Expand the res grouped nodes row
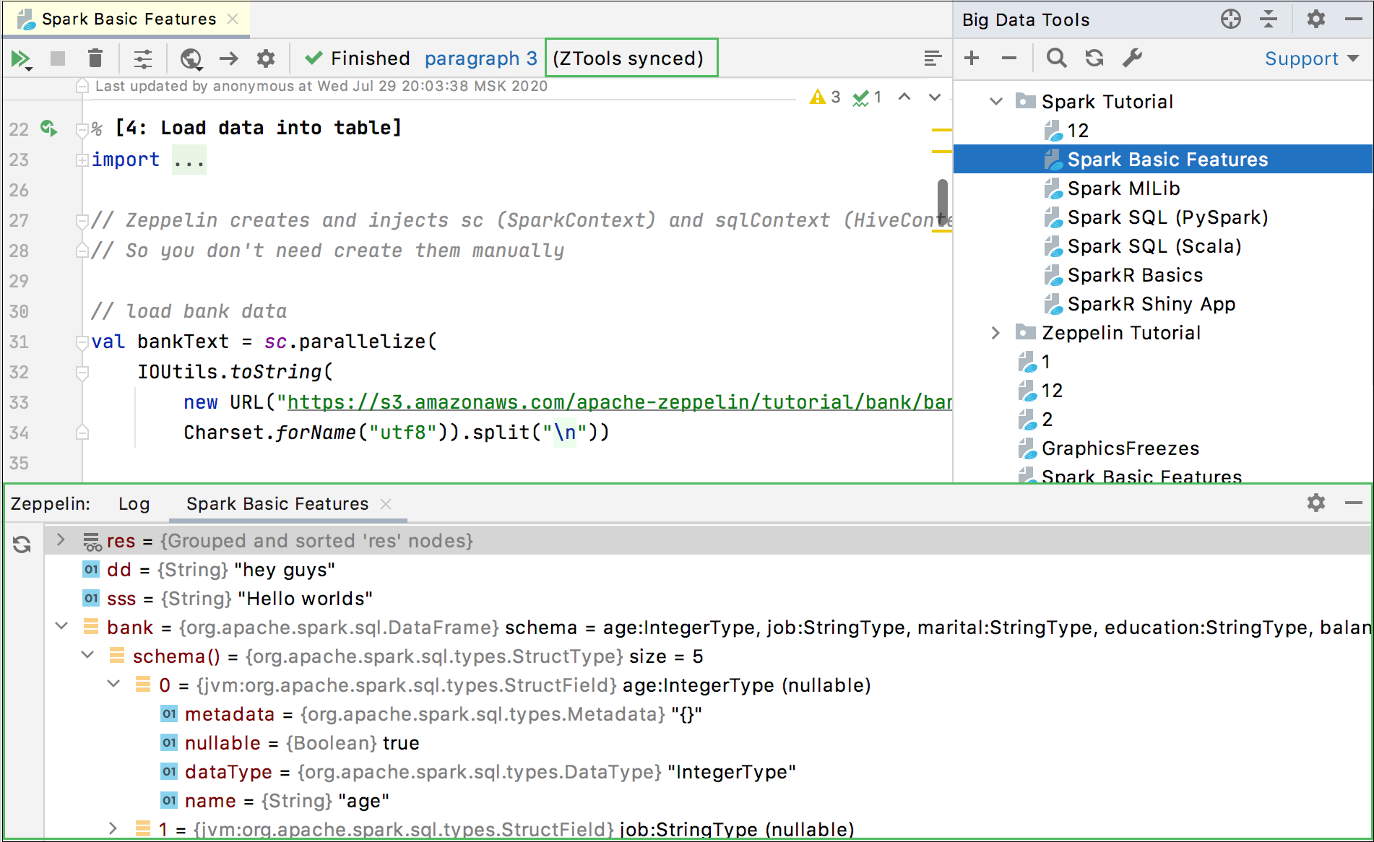Image resolution: width=1374 pixels, height=842 pixels. click(x=61, y=540)
